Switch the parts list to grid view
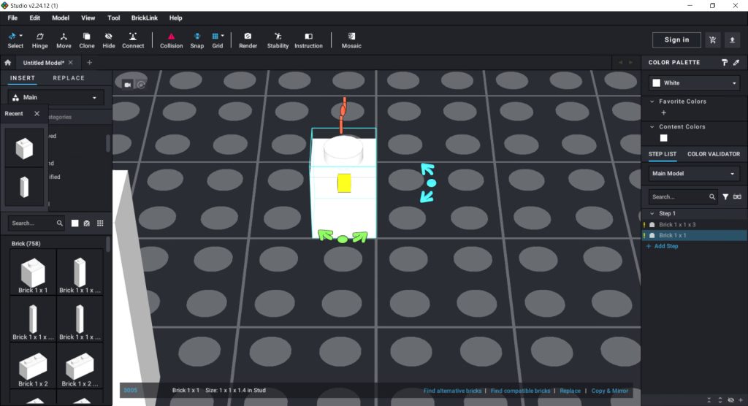This screenshot has height=406, width=748. tap(100, 223)
